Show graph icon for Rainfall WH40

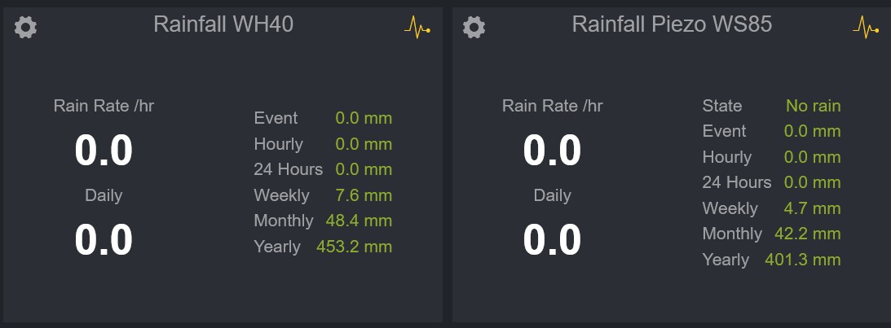(417, 28)
